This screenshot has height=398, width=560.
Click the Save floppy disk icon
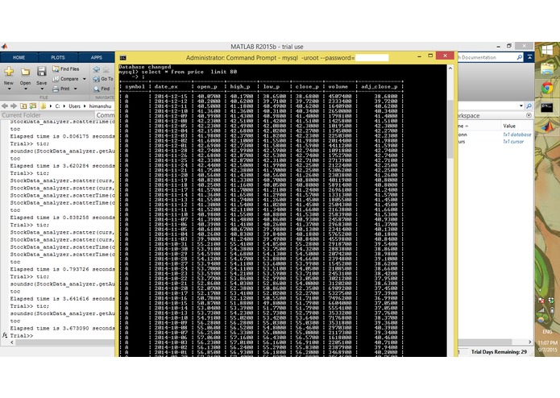click(41, 72)
